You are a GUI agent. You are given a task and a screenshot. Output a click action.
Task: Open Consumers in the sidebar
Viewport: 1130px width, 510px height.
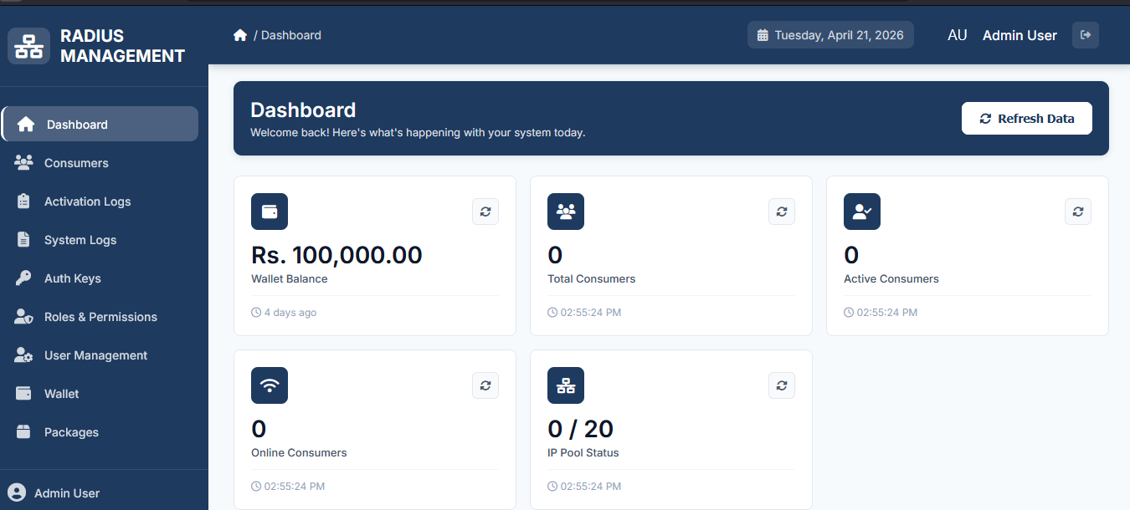click(x=100, y=163)
